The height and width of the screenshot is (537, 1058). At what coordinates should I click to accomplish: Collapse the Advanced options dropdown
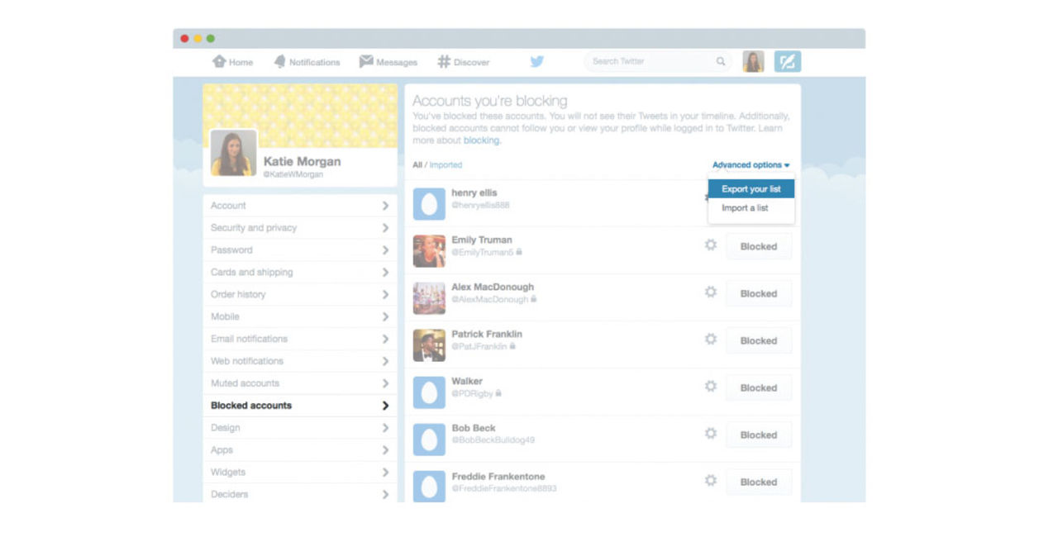[x=751, y=165]
